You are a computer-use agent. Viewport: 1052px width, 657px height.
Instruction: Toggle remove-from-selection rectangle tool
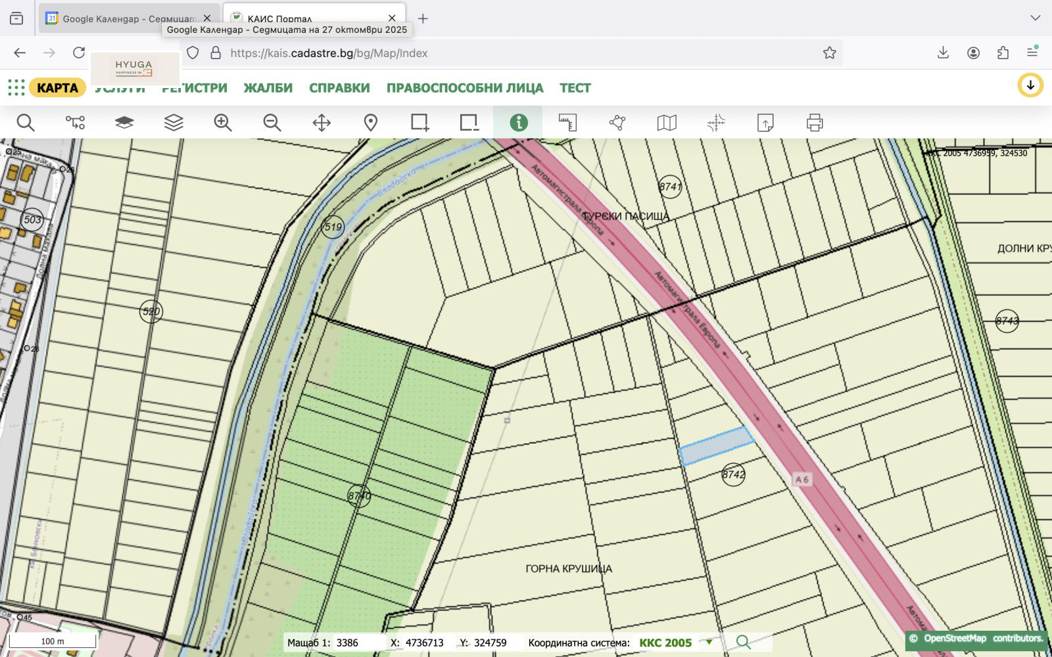[469, 123]
